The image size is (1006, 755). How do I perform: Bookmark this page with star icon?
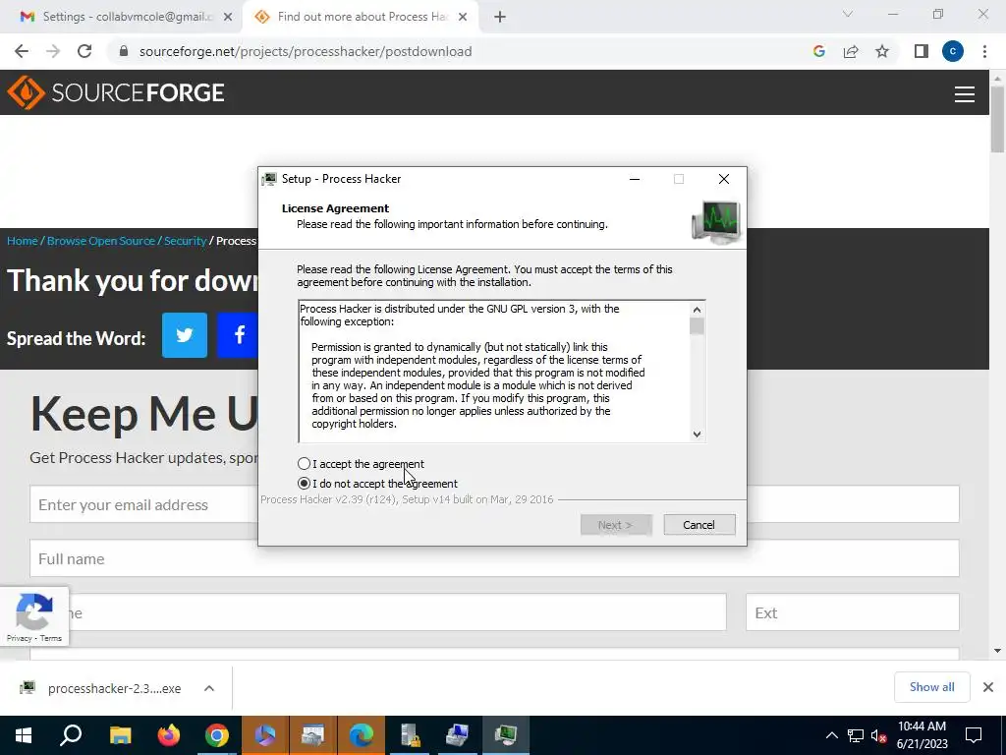tap(882, 51)
